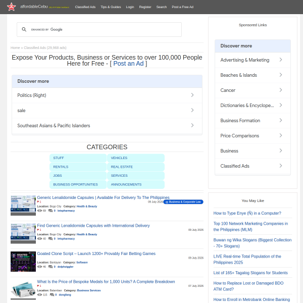Click the comments icon on Goated Clone Script ad
Screen dimensions: 303x303
pos(50,267)
